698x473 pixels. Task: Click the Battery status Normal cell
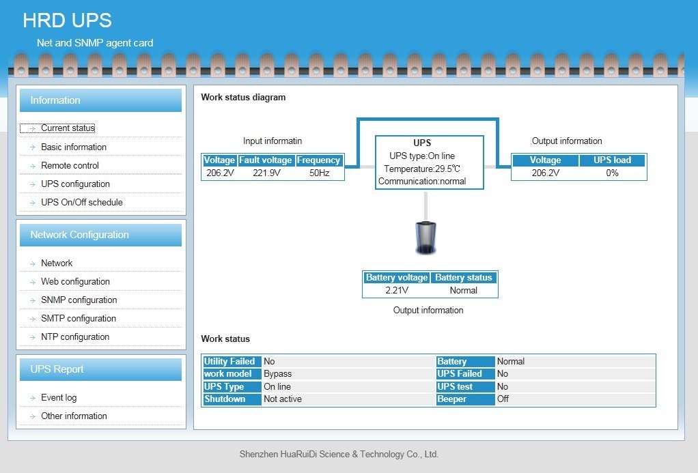click(x=464, y=290)
